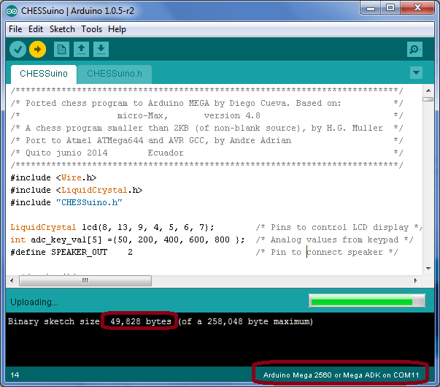Click the '#include "CHESSuino.h"' line
The image size is (440, 387).
coord(66,202)
